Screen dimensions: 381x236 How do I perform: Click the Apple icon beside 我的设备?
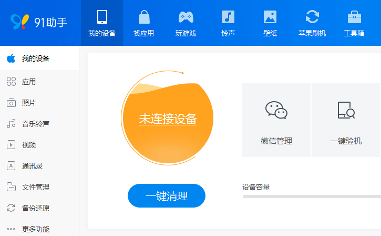[11, 58]
